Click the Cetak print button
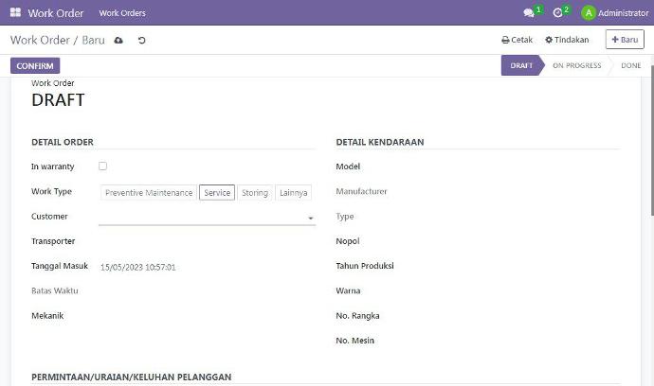The image size is (654, 386). 518,41
